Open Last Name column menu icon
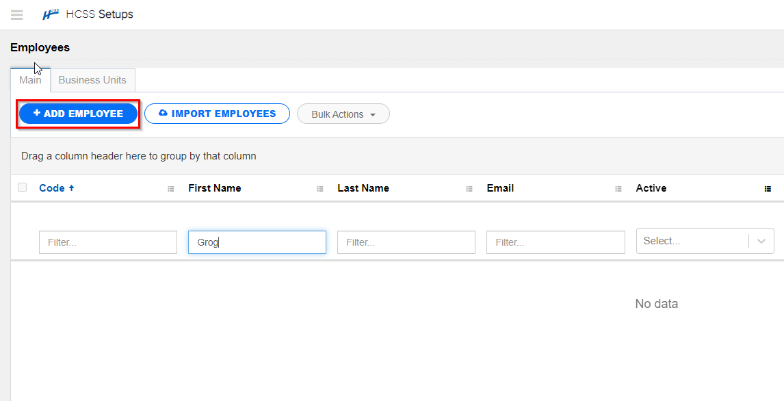Image resolution: width=784 pixels, height=401 pixels. 469,188
